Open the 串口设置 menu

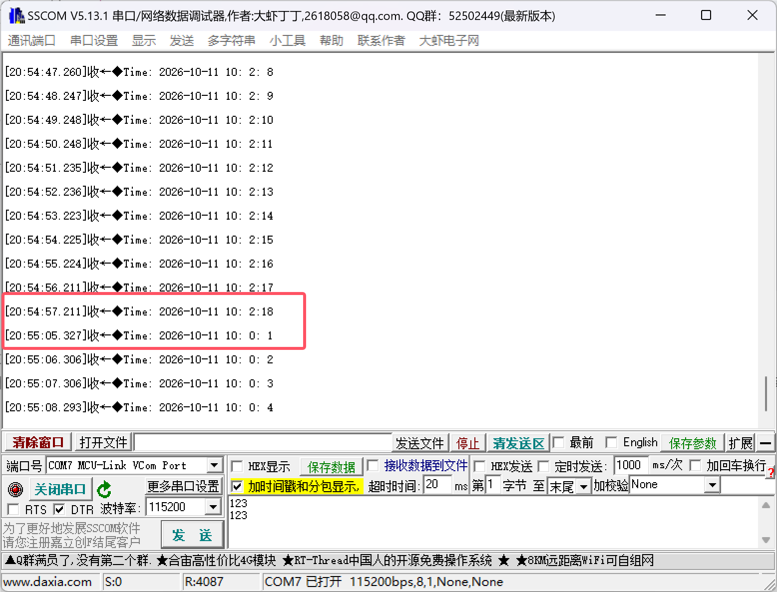tap(94, 40)
